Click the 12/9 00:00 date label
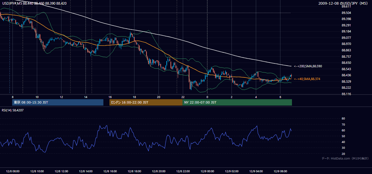The width and height of the screenshot is (372, 174). (207, 171)
